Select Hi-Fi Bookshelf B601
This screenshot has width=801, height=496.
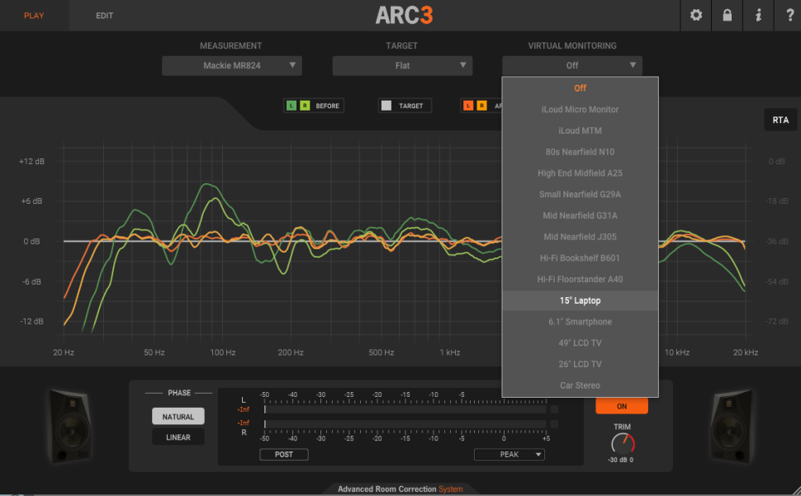pyautogui.click(x=580, y=258)
